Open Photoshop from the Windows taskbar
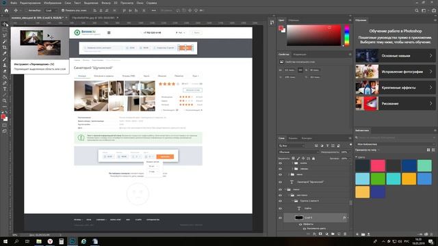This screenshot has width=438, height=246. (73, 241)
